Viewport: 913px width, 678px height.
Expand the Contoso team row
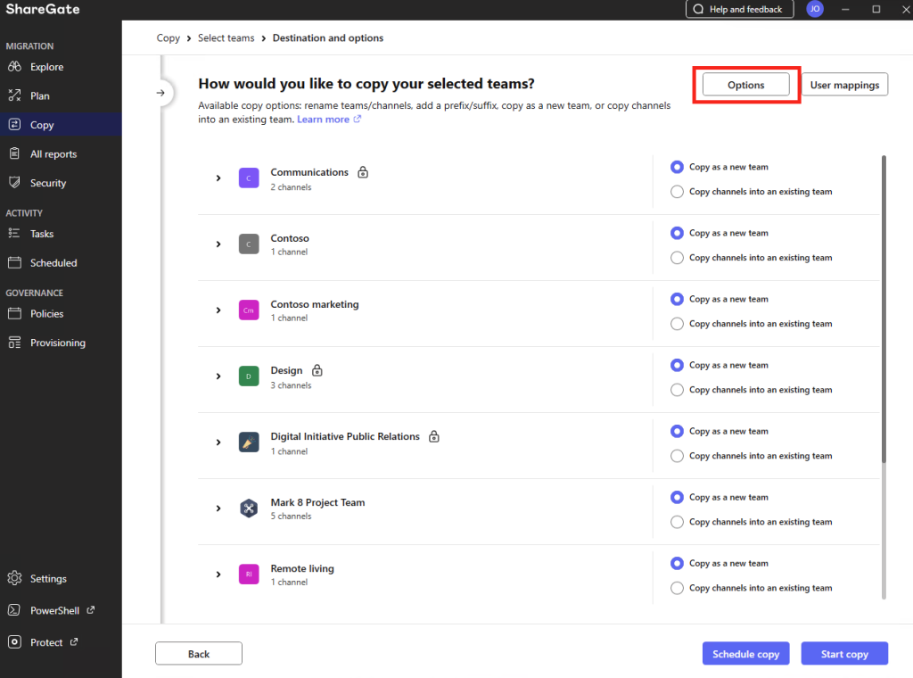[218, 244]
